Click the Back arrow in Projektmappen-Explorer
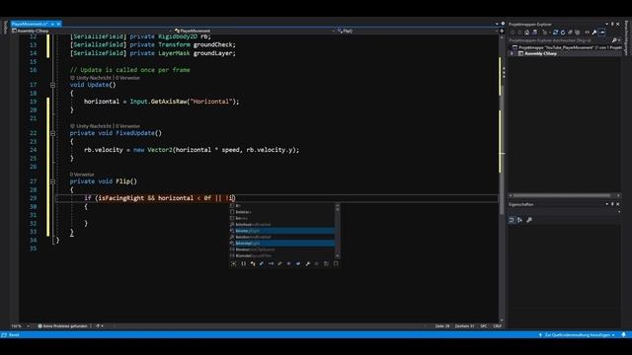 tap(513, 33)
